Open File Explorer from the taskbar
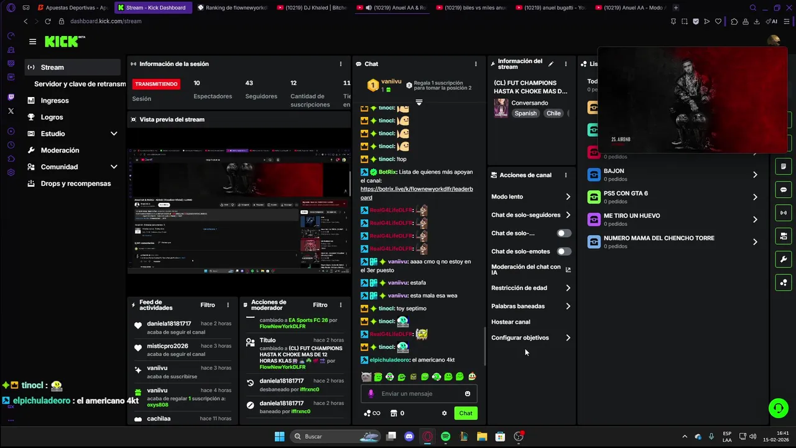The image size is (796, 448). [482, 437]
